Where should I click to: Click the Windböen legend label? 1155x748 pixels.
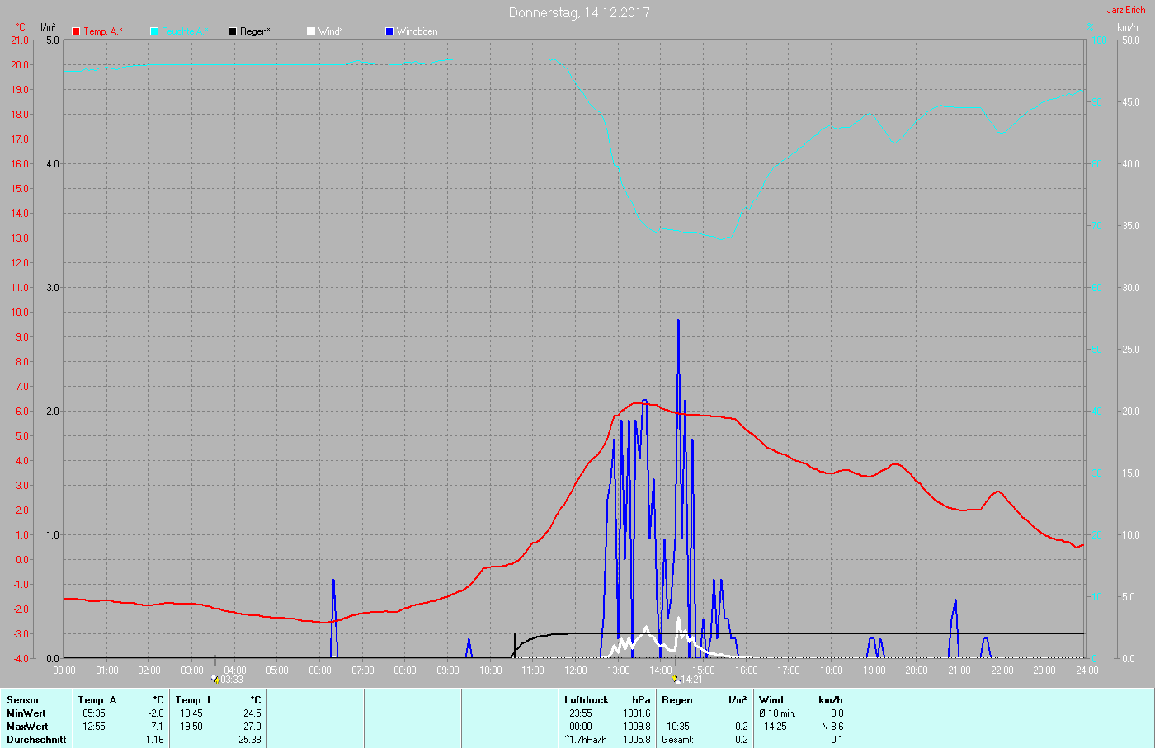coord(417,31)
